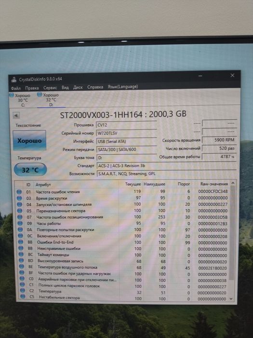The image size is (253, 338).
Task: Click the status icon for attribute 05
Action: coord(20,211)
